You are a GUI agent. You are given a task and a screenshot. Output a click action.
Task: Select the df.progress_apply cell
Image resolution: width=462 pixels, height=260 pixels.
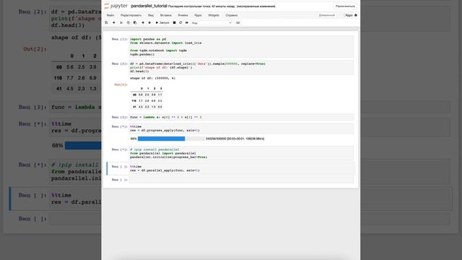click(x=241, y=129)
